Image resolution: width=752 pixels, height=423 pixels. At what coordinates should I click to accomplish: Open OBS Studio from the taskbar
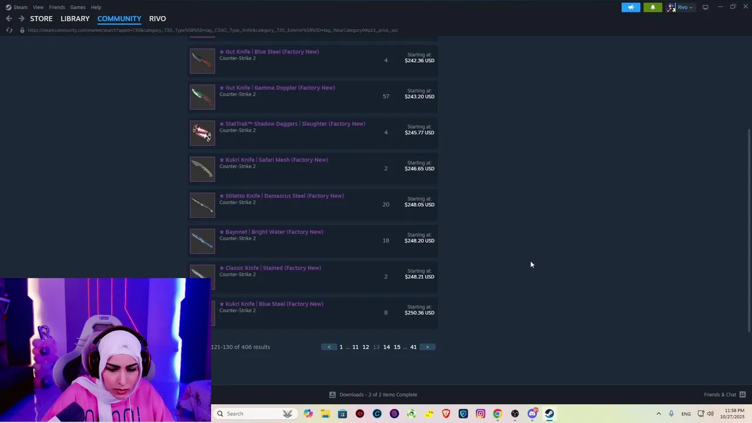[x=515, y=414]
